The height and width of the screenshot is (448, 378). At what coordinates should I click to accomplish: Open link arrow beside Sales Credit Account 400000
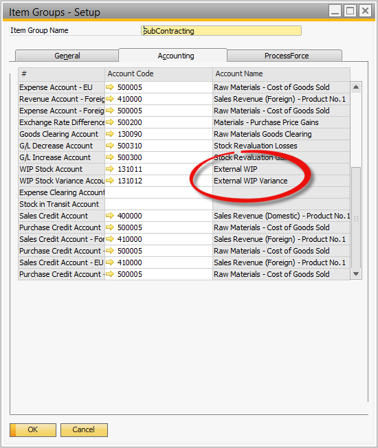110,216
